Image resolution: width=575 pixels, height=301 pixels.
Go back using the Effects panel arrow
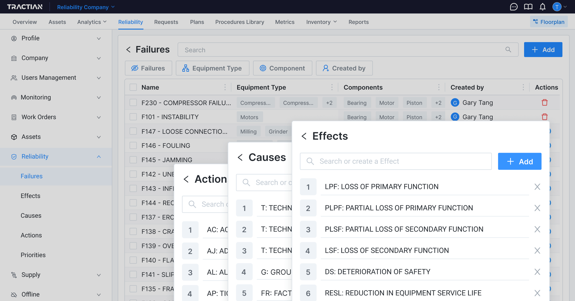[304, 136]
